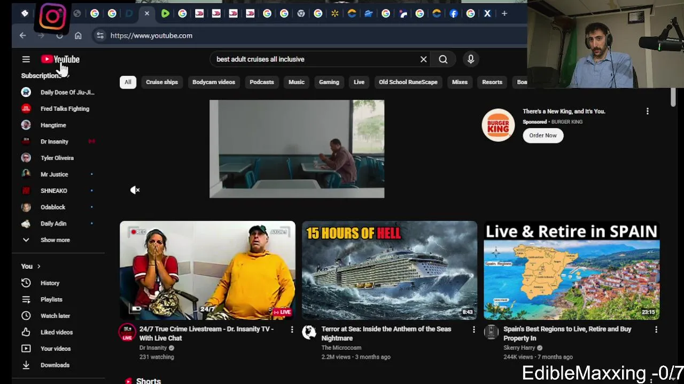Open Liked videos

pyautogui.click(x=56, y=332)
